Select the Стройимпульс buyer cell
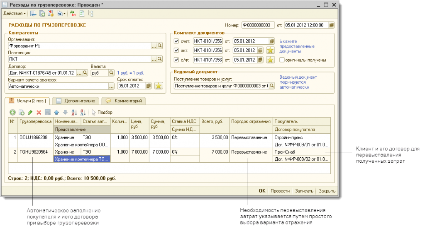 tap(302, 137)
